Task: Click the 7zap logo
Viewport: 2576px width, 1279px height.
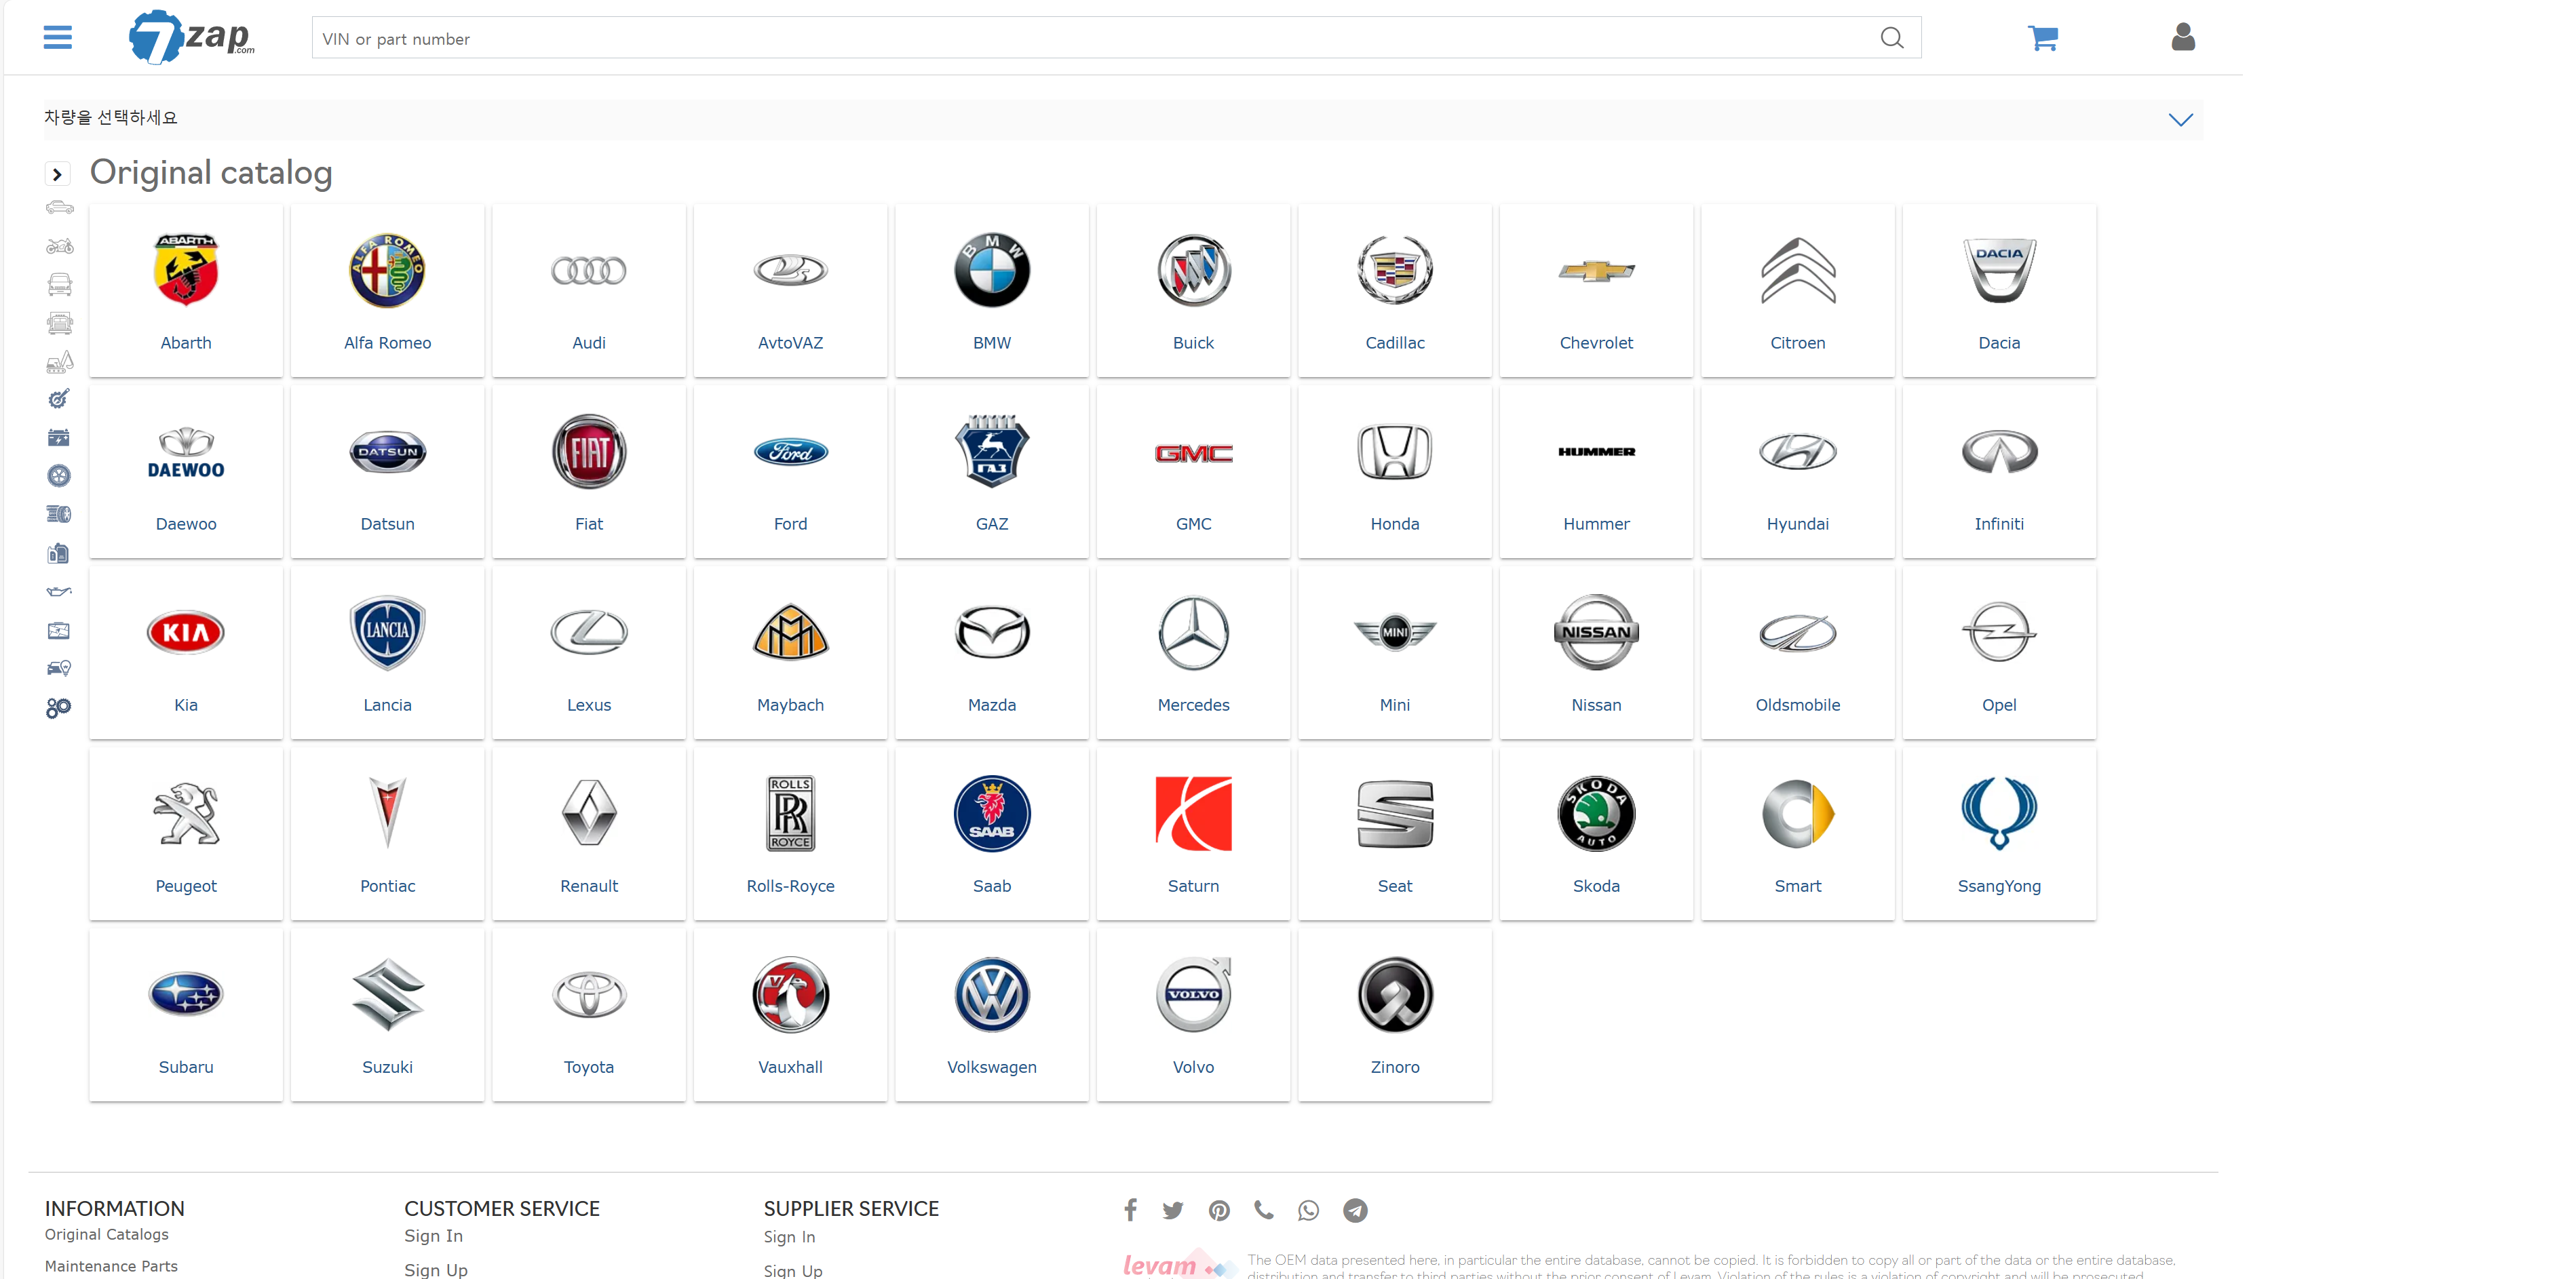Action: 192,38
